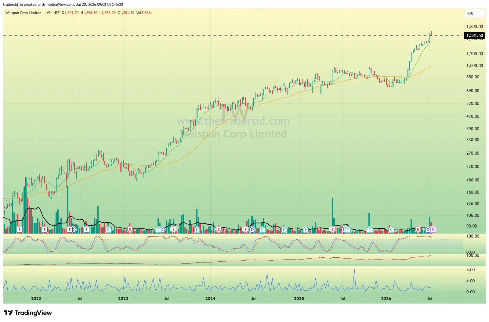Click the 330.00 price axis label
The height and width of the screenshot is (322, 489).
(x=473, y=140)
